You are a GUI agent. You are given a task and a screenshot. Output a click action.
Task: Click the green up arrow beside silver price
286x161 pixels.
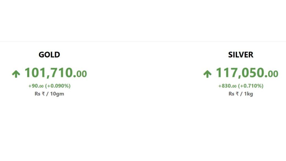point(208,74)
